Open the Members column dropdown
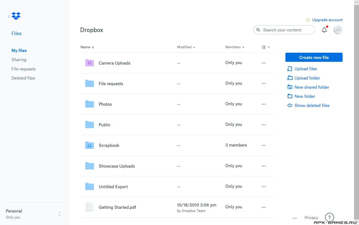Viewport: 359px width, 225px height. 235,47
